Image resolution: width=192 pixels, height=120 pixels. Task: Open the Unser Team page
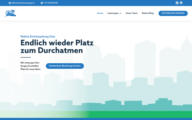coord(132,13)
